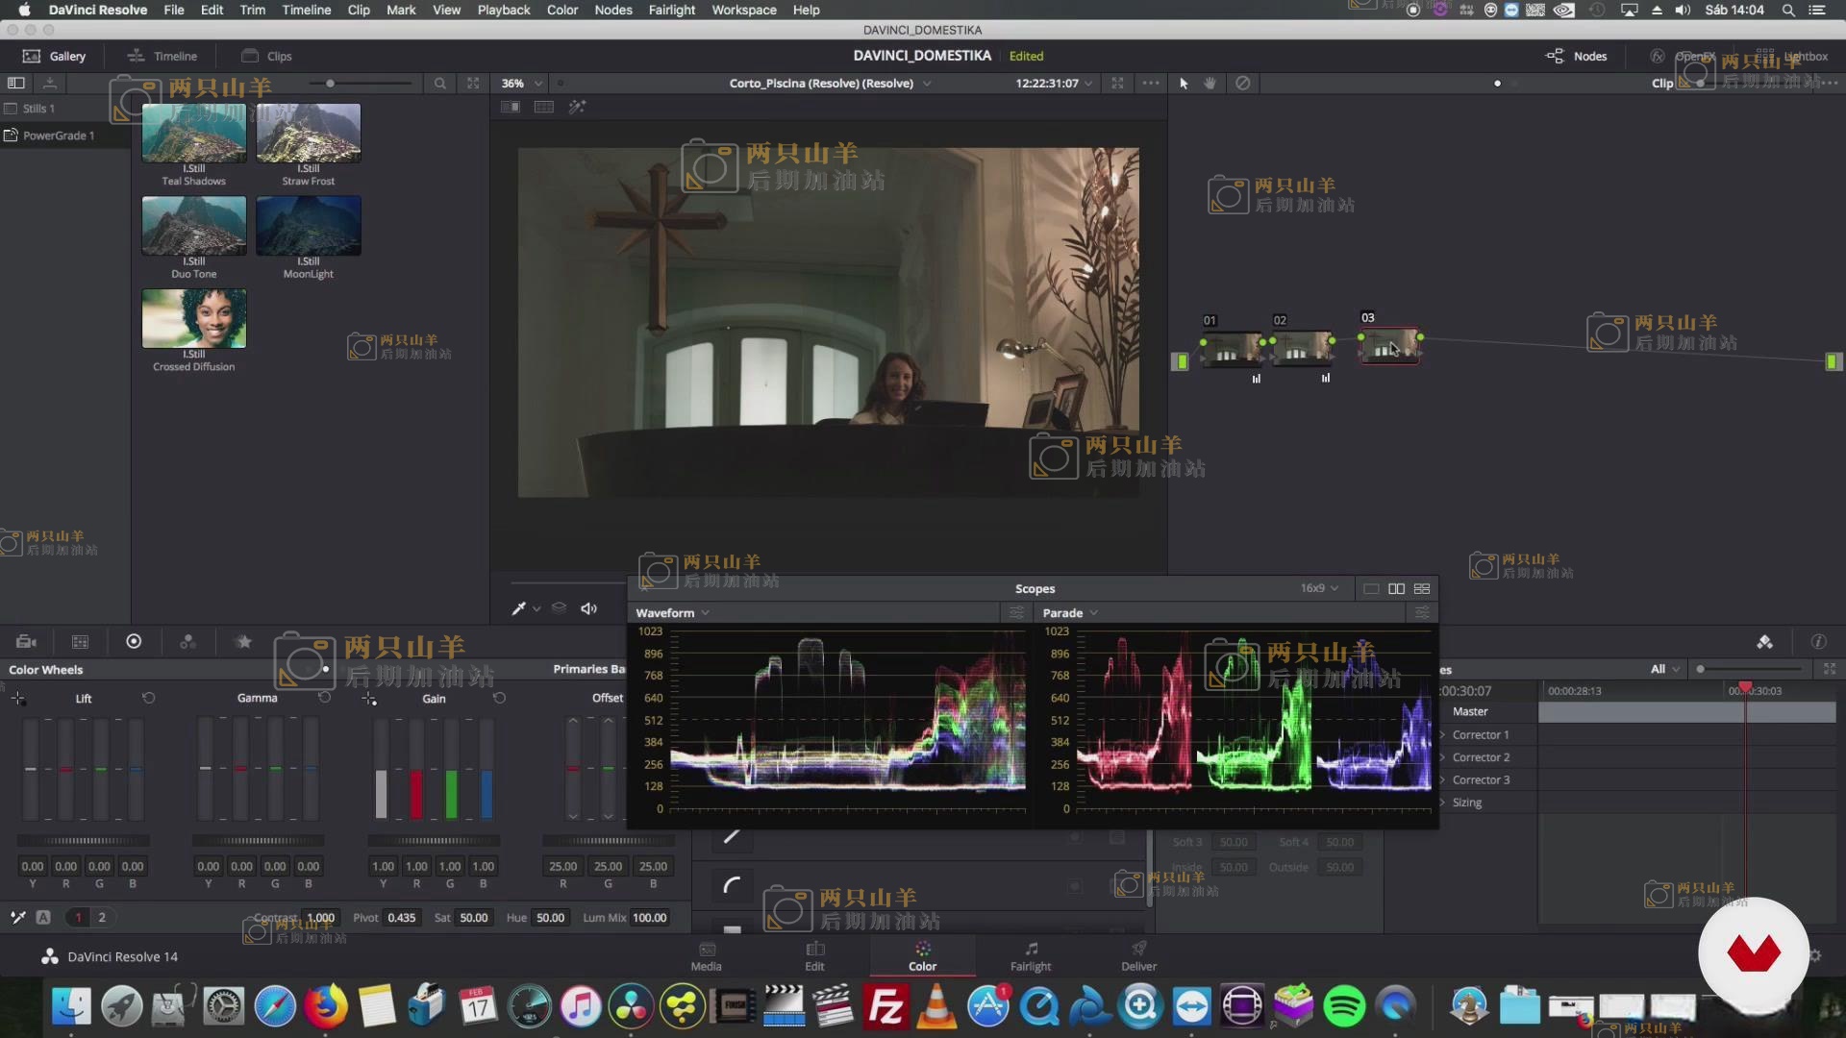This screenshot has height=1038, width=1846.
Task: Click the bypass grades circle-slash icon
Action: pyautogui.click(x=1242, y=84)
